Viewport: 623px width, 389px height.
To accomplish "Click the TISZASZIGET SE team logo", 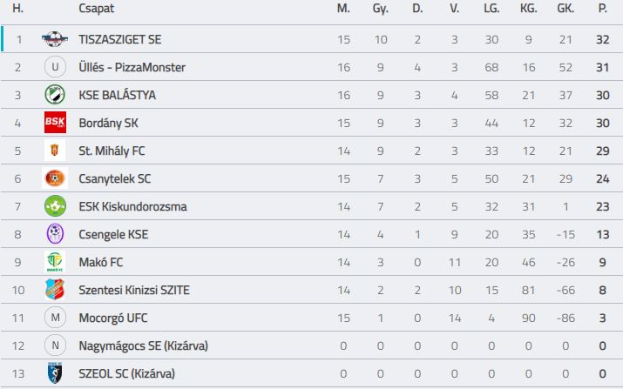I will coord(55,39).
